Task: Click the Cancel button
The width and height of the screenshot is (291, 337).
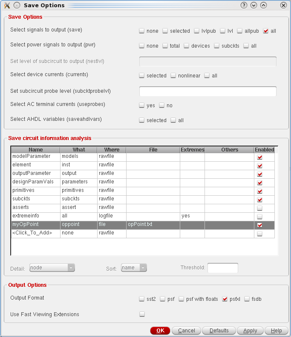Action: 186,331
